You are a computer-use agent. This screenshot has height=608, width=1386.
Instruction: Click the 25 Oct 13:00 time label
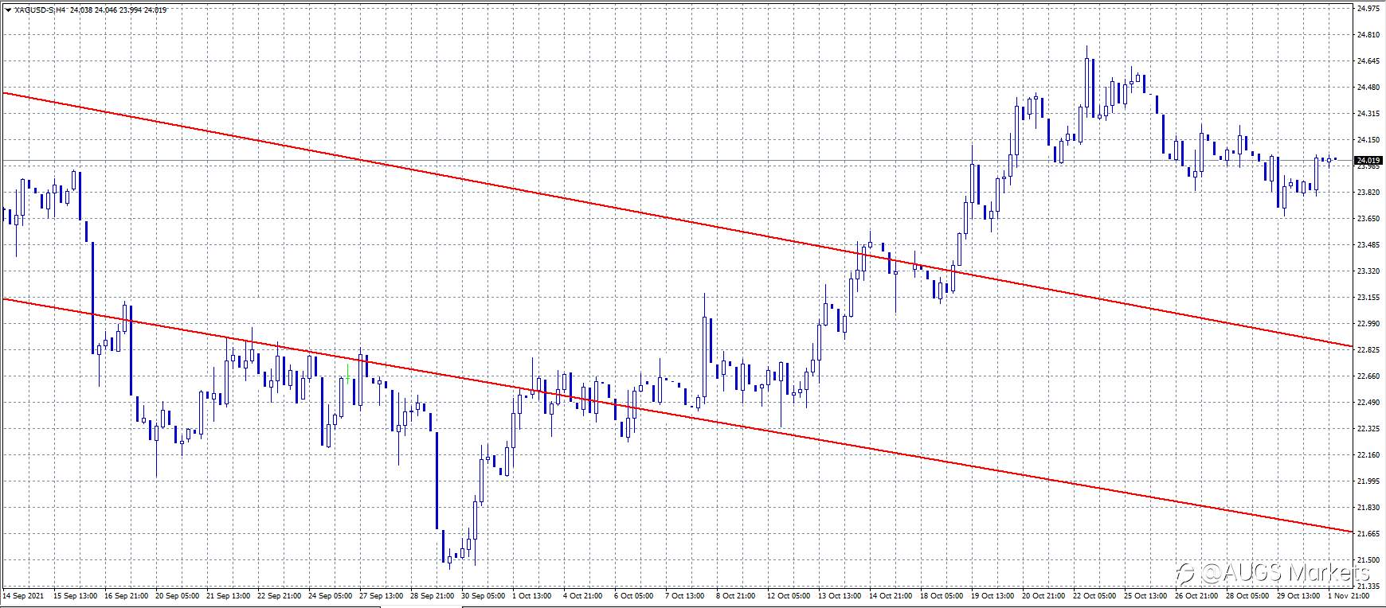1146,595
